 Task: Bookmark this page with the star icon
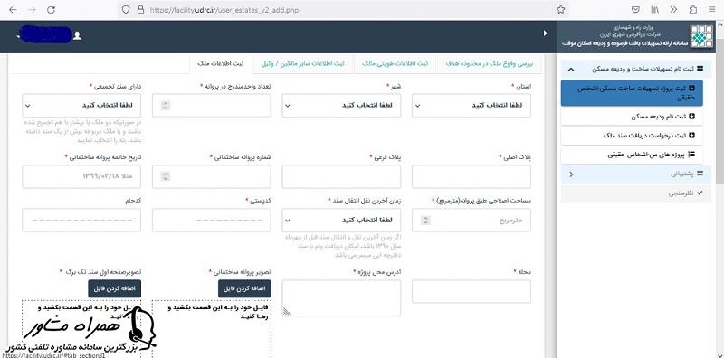click(560, 10)
